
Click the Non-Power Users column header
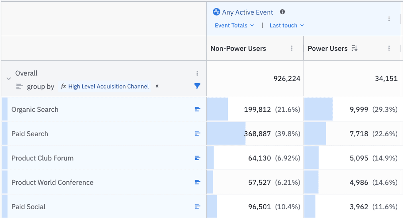238,49
